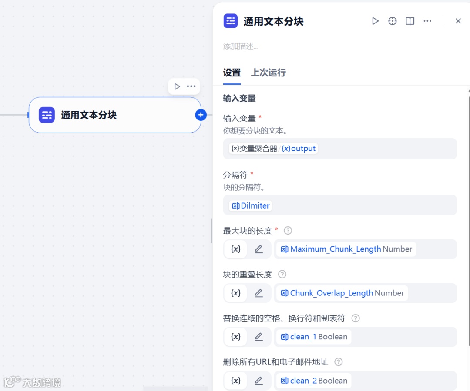The height and width of the screenshot is (391, 470).
Task: Edit the panel title 通用文本分块
Action: [x=273, y=21]
